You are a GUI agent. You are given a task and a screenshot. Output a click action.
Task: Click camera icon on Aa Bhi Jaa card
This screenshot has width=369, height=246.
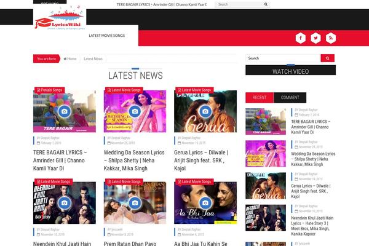tap(205, 203)
